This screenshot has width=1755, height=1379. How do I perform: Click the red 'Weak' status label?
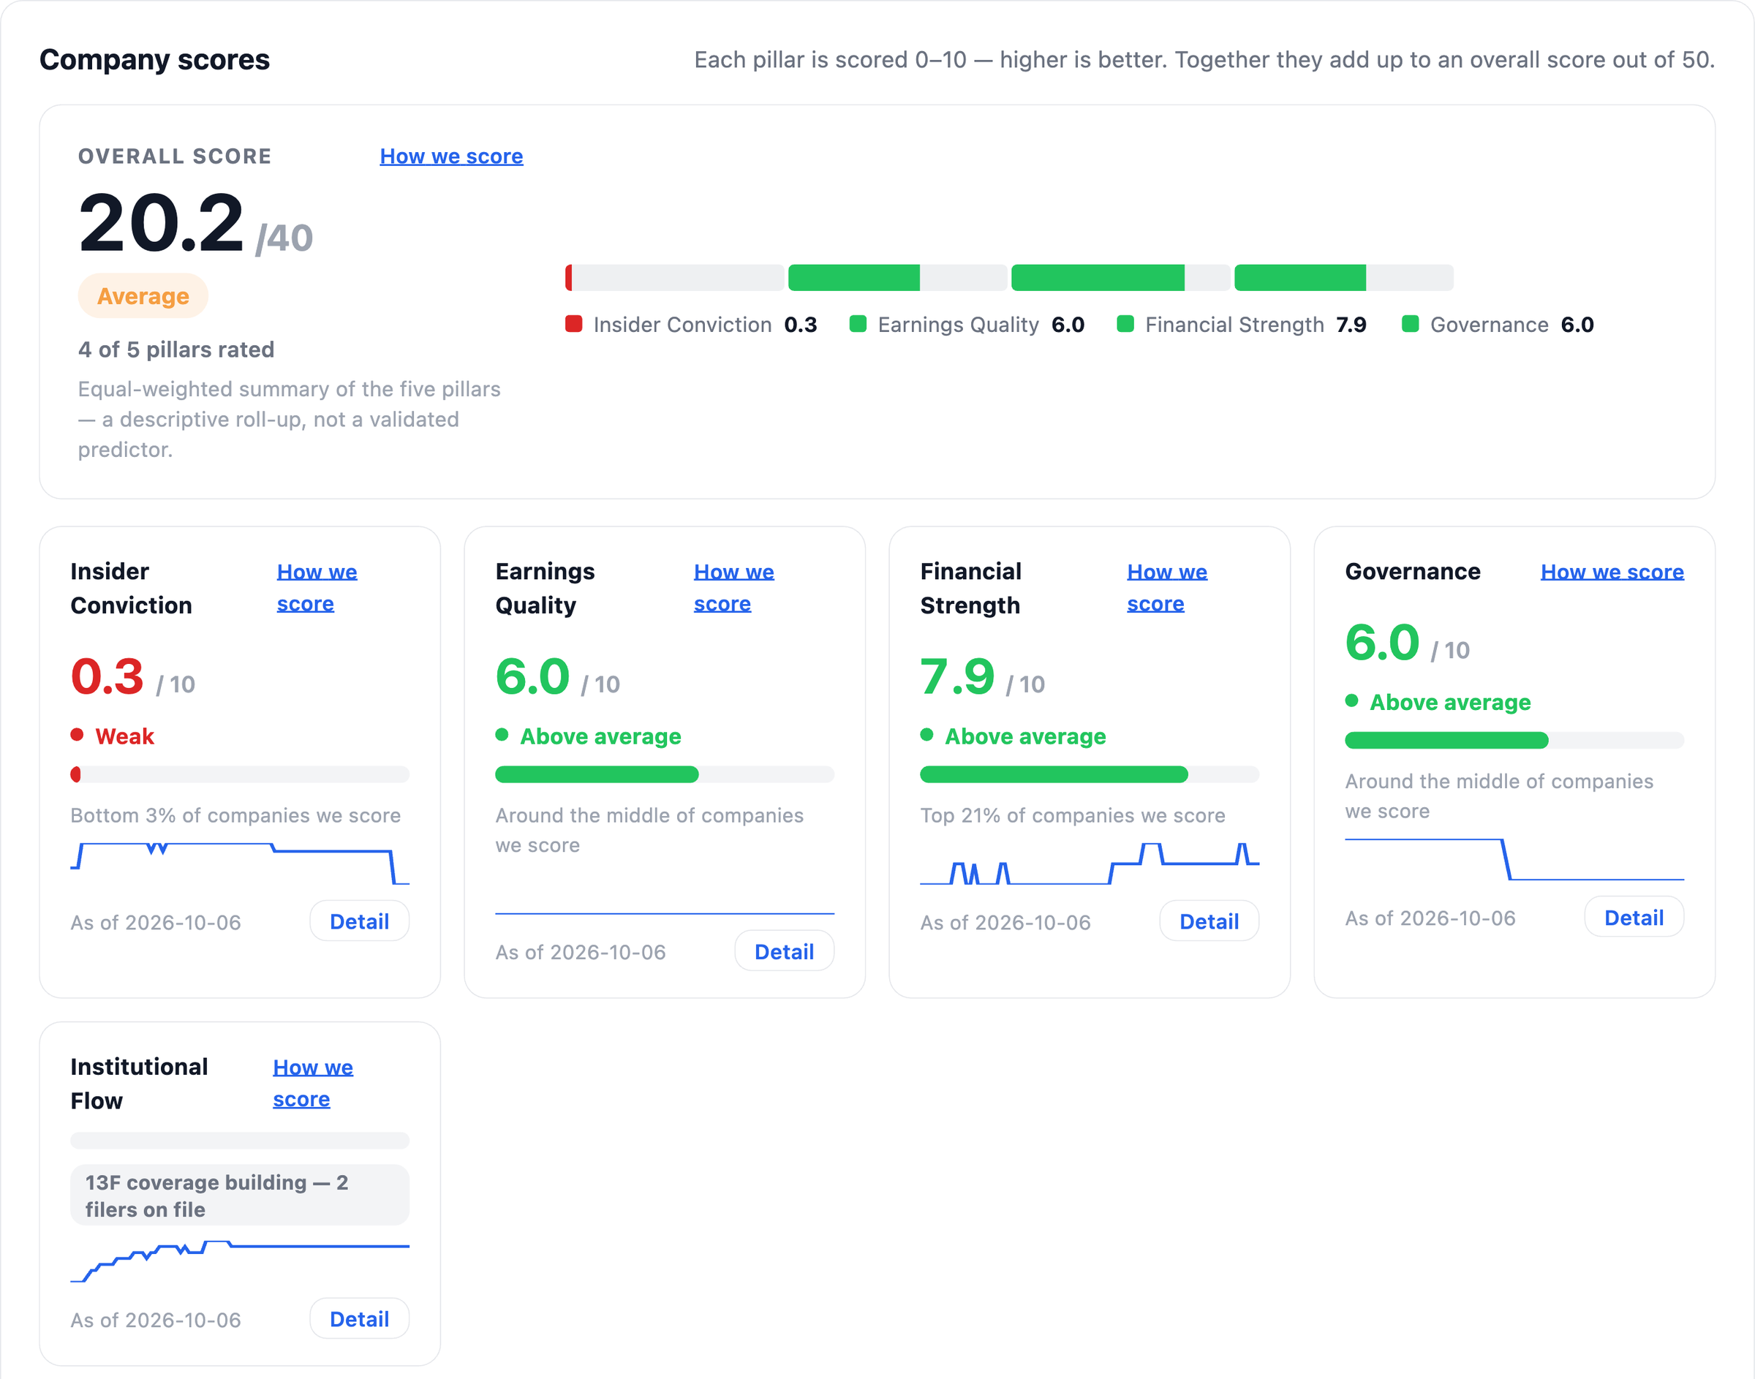pyautogui.click(x=124, y=736)
